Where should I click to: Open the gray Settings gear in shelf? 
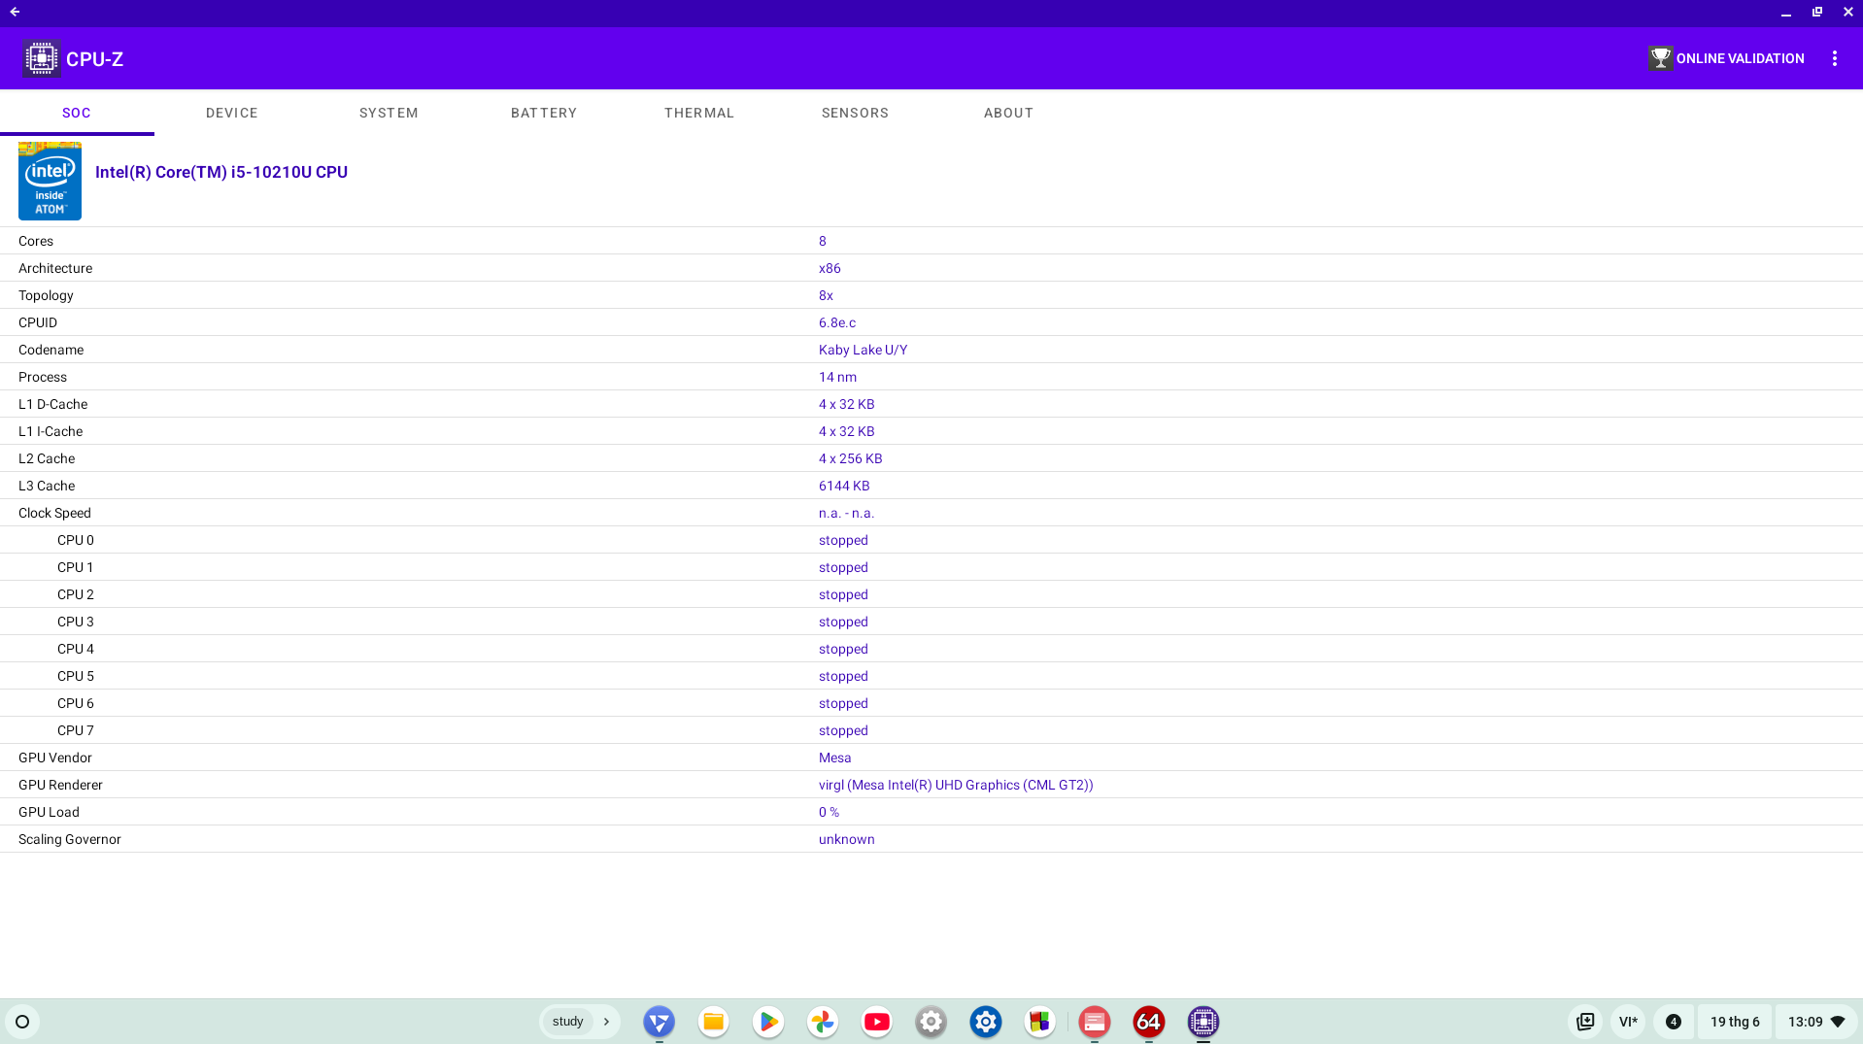tap(931, 1022)
